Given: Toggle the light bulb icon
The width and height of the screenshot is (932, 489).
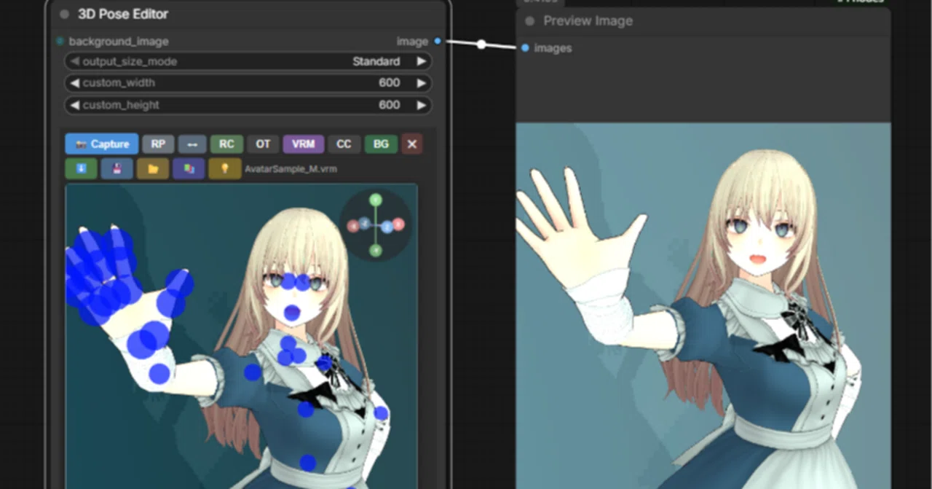Looking at the screenshot, I should coord(225,169).
